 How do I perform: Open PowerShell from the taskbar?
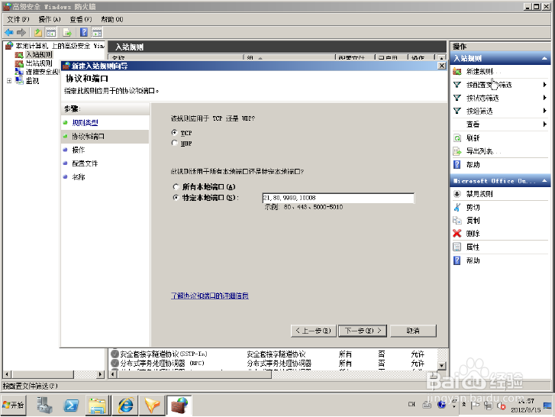coord(71,406)
